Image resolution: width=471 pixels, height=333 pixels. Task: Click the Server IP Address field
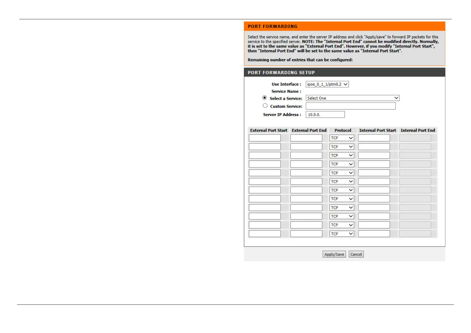click(325, 114)
